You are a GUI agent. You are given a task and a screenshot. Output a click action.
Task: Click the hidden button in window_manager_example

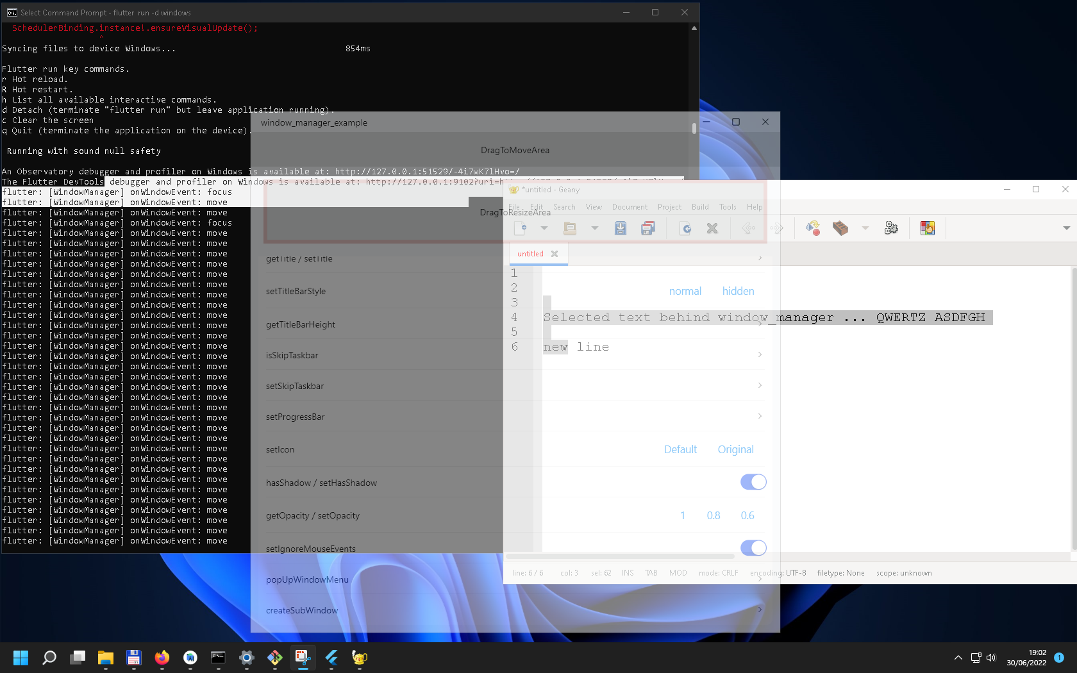[738, 291]
